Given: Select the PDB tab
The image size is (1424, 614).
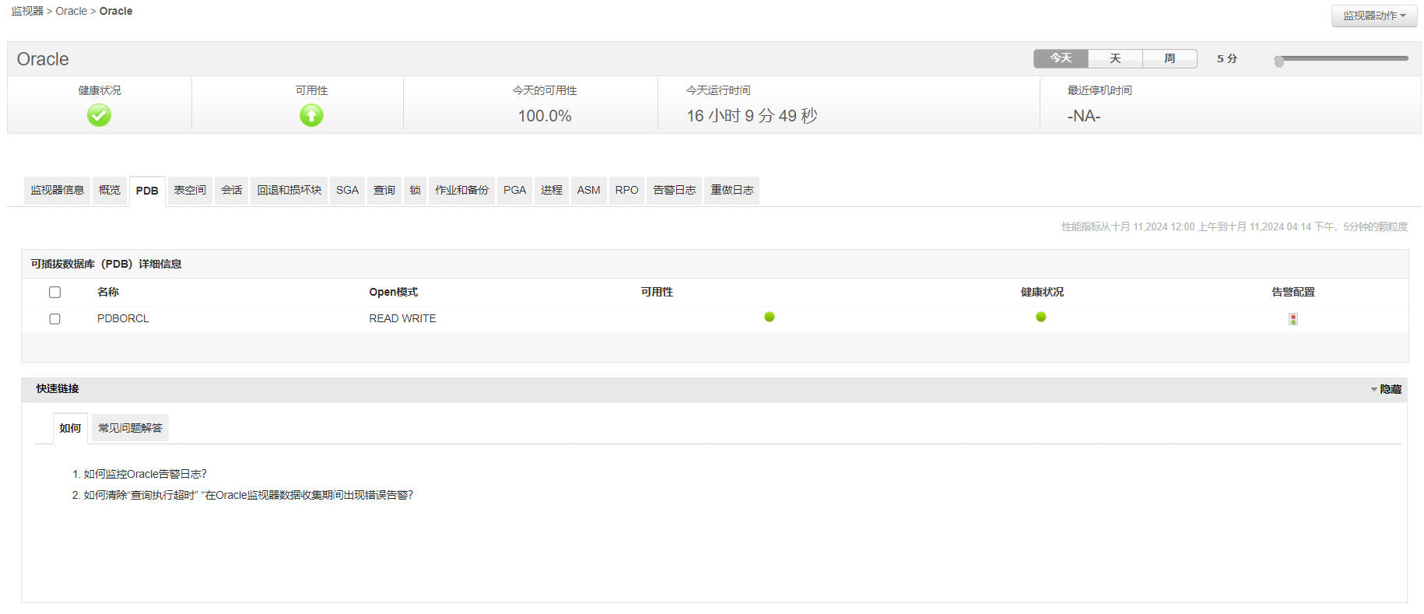Looking at the screenshot, I should pyautogui.click(x=147, y=191).
